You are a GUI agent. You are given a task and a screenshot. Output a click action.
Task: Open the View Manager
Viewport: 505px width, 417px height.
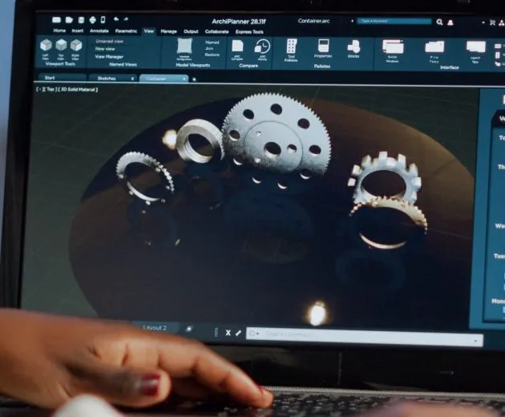(109, 57)
